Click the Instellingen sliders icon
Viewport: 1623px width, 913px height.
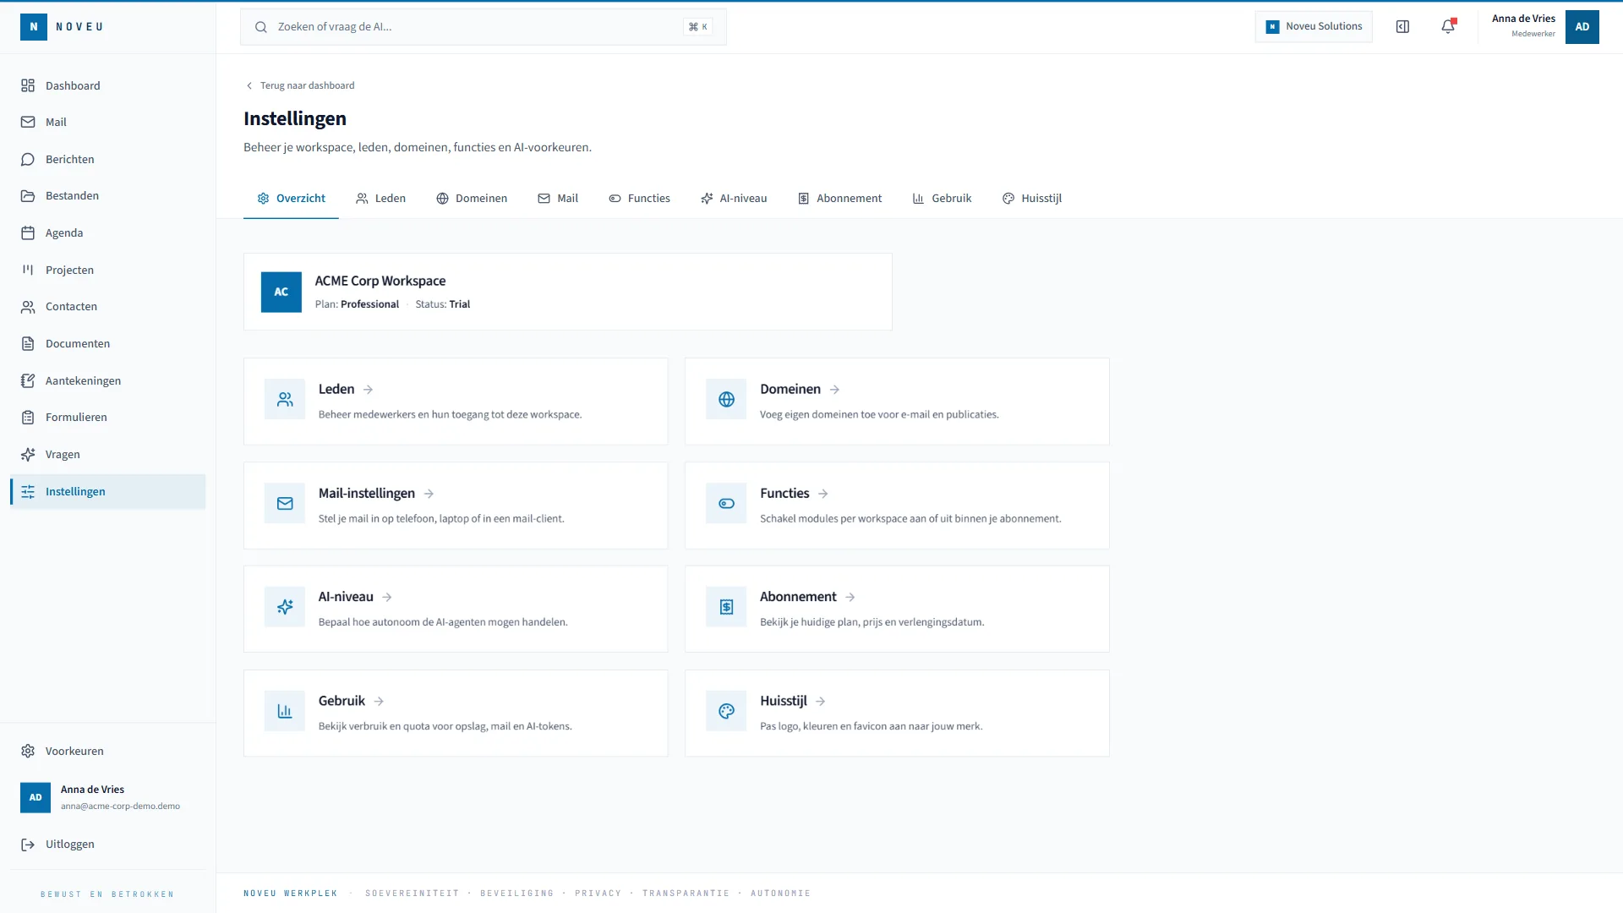pyautogui.click(x=28, y=491)
